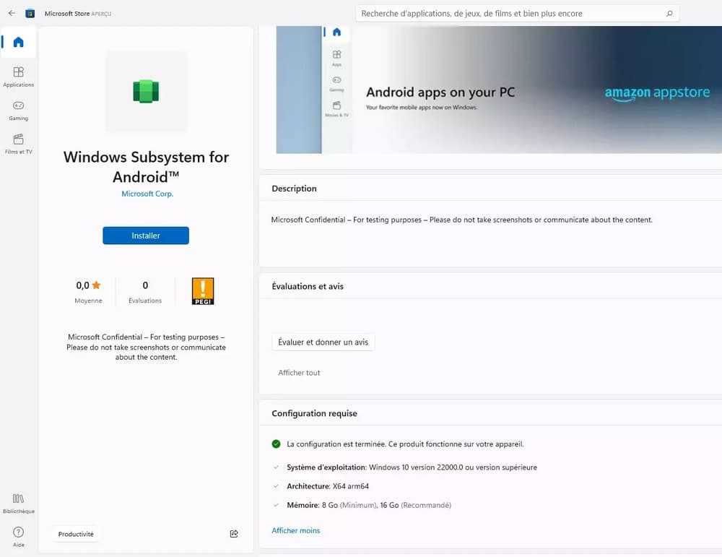Click the share icon next to Productivité
Viewport: 722px width, 557px height.
tap(234, 533)
